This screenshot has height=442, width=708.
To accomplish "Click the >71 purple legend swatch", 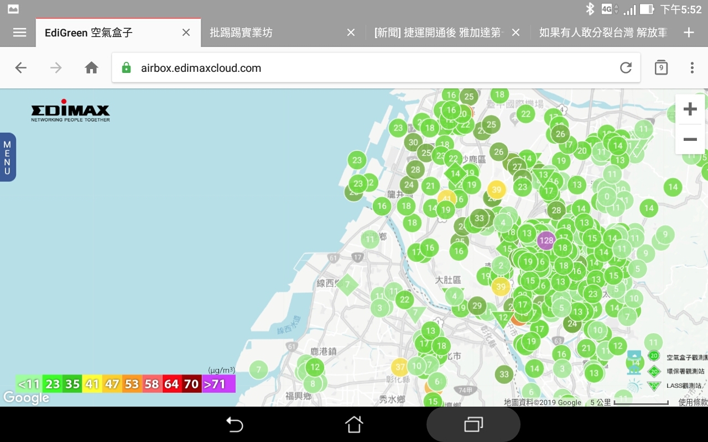I will coord(218,383).
